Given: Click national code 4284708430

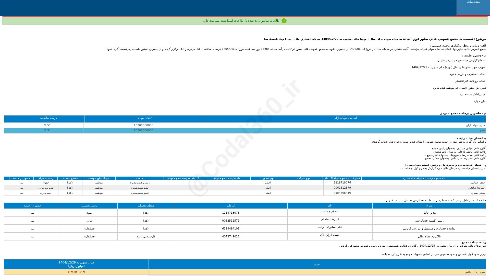Looking at the screenshot, I should [342, 193].
